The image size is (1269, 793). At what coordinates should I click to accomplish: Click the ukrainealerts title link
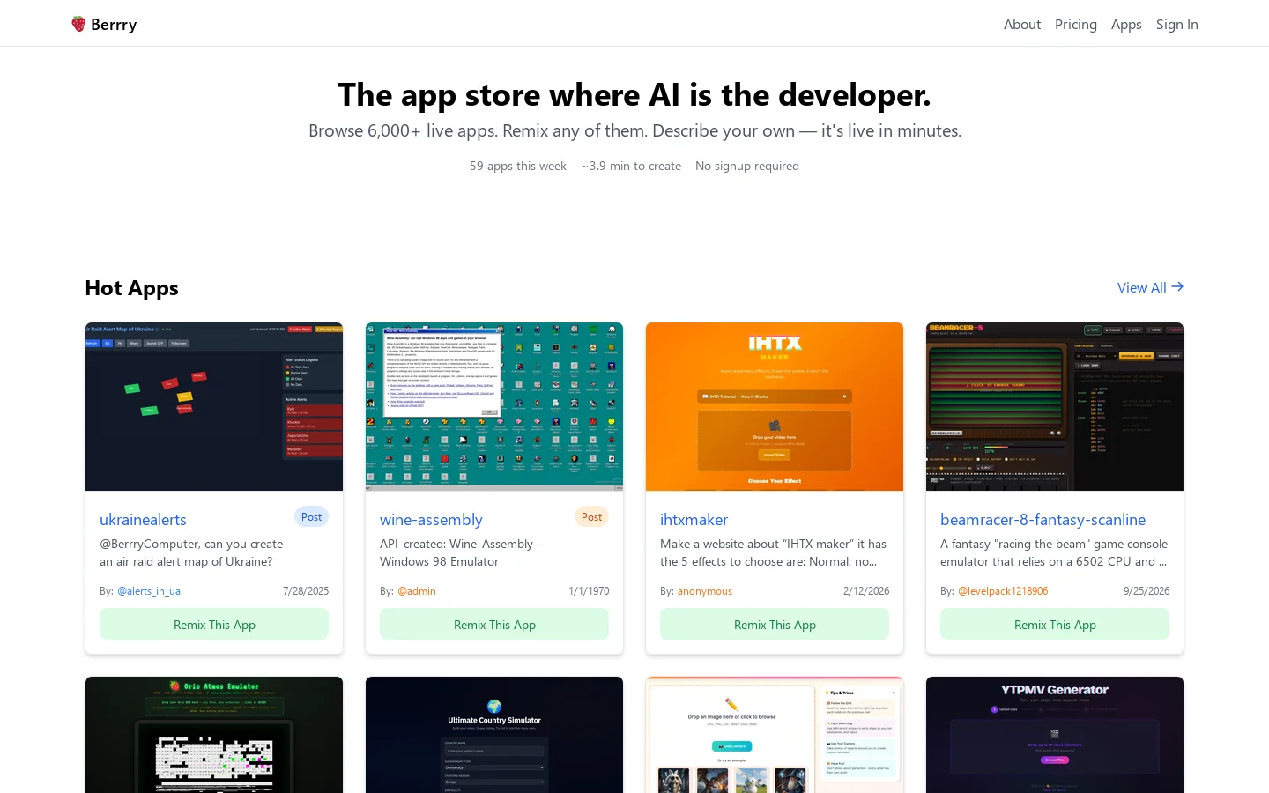click(x=143, y=520)
